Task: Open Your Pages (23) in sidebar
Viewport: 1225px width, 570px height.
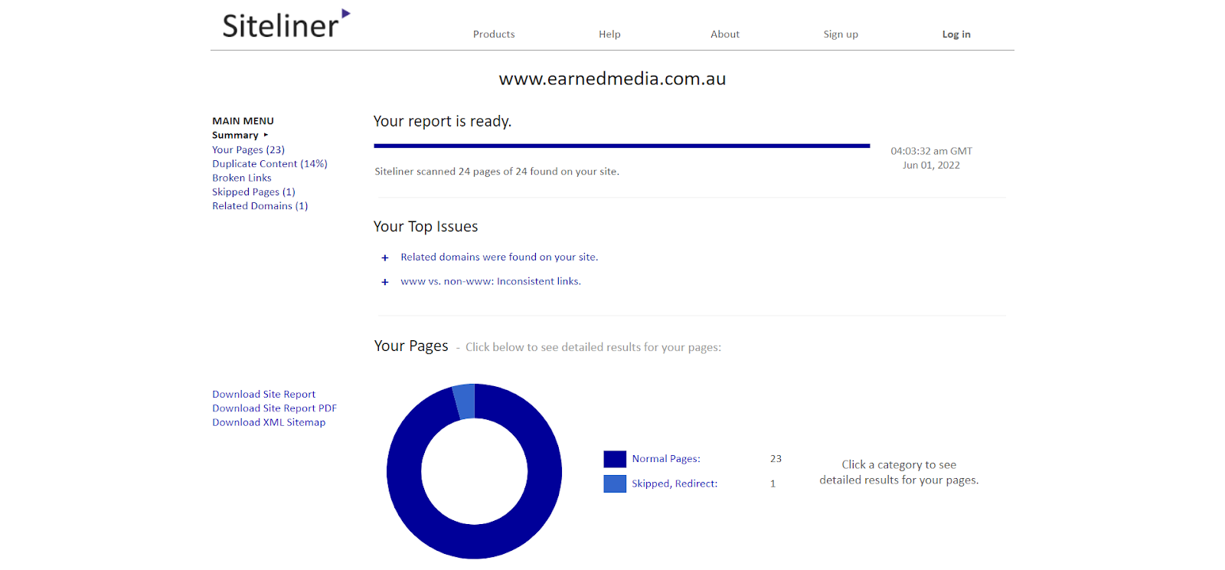Action: (x=248, y=150)
